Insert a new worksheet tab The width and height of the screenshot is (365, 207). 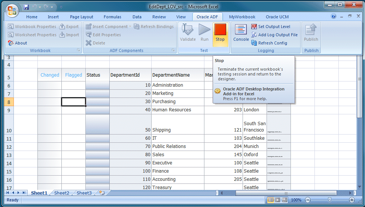pyautogui.click(x=101, y=193)
